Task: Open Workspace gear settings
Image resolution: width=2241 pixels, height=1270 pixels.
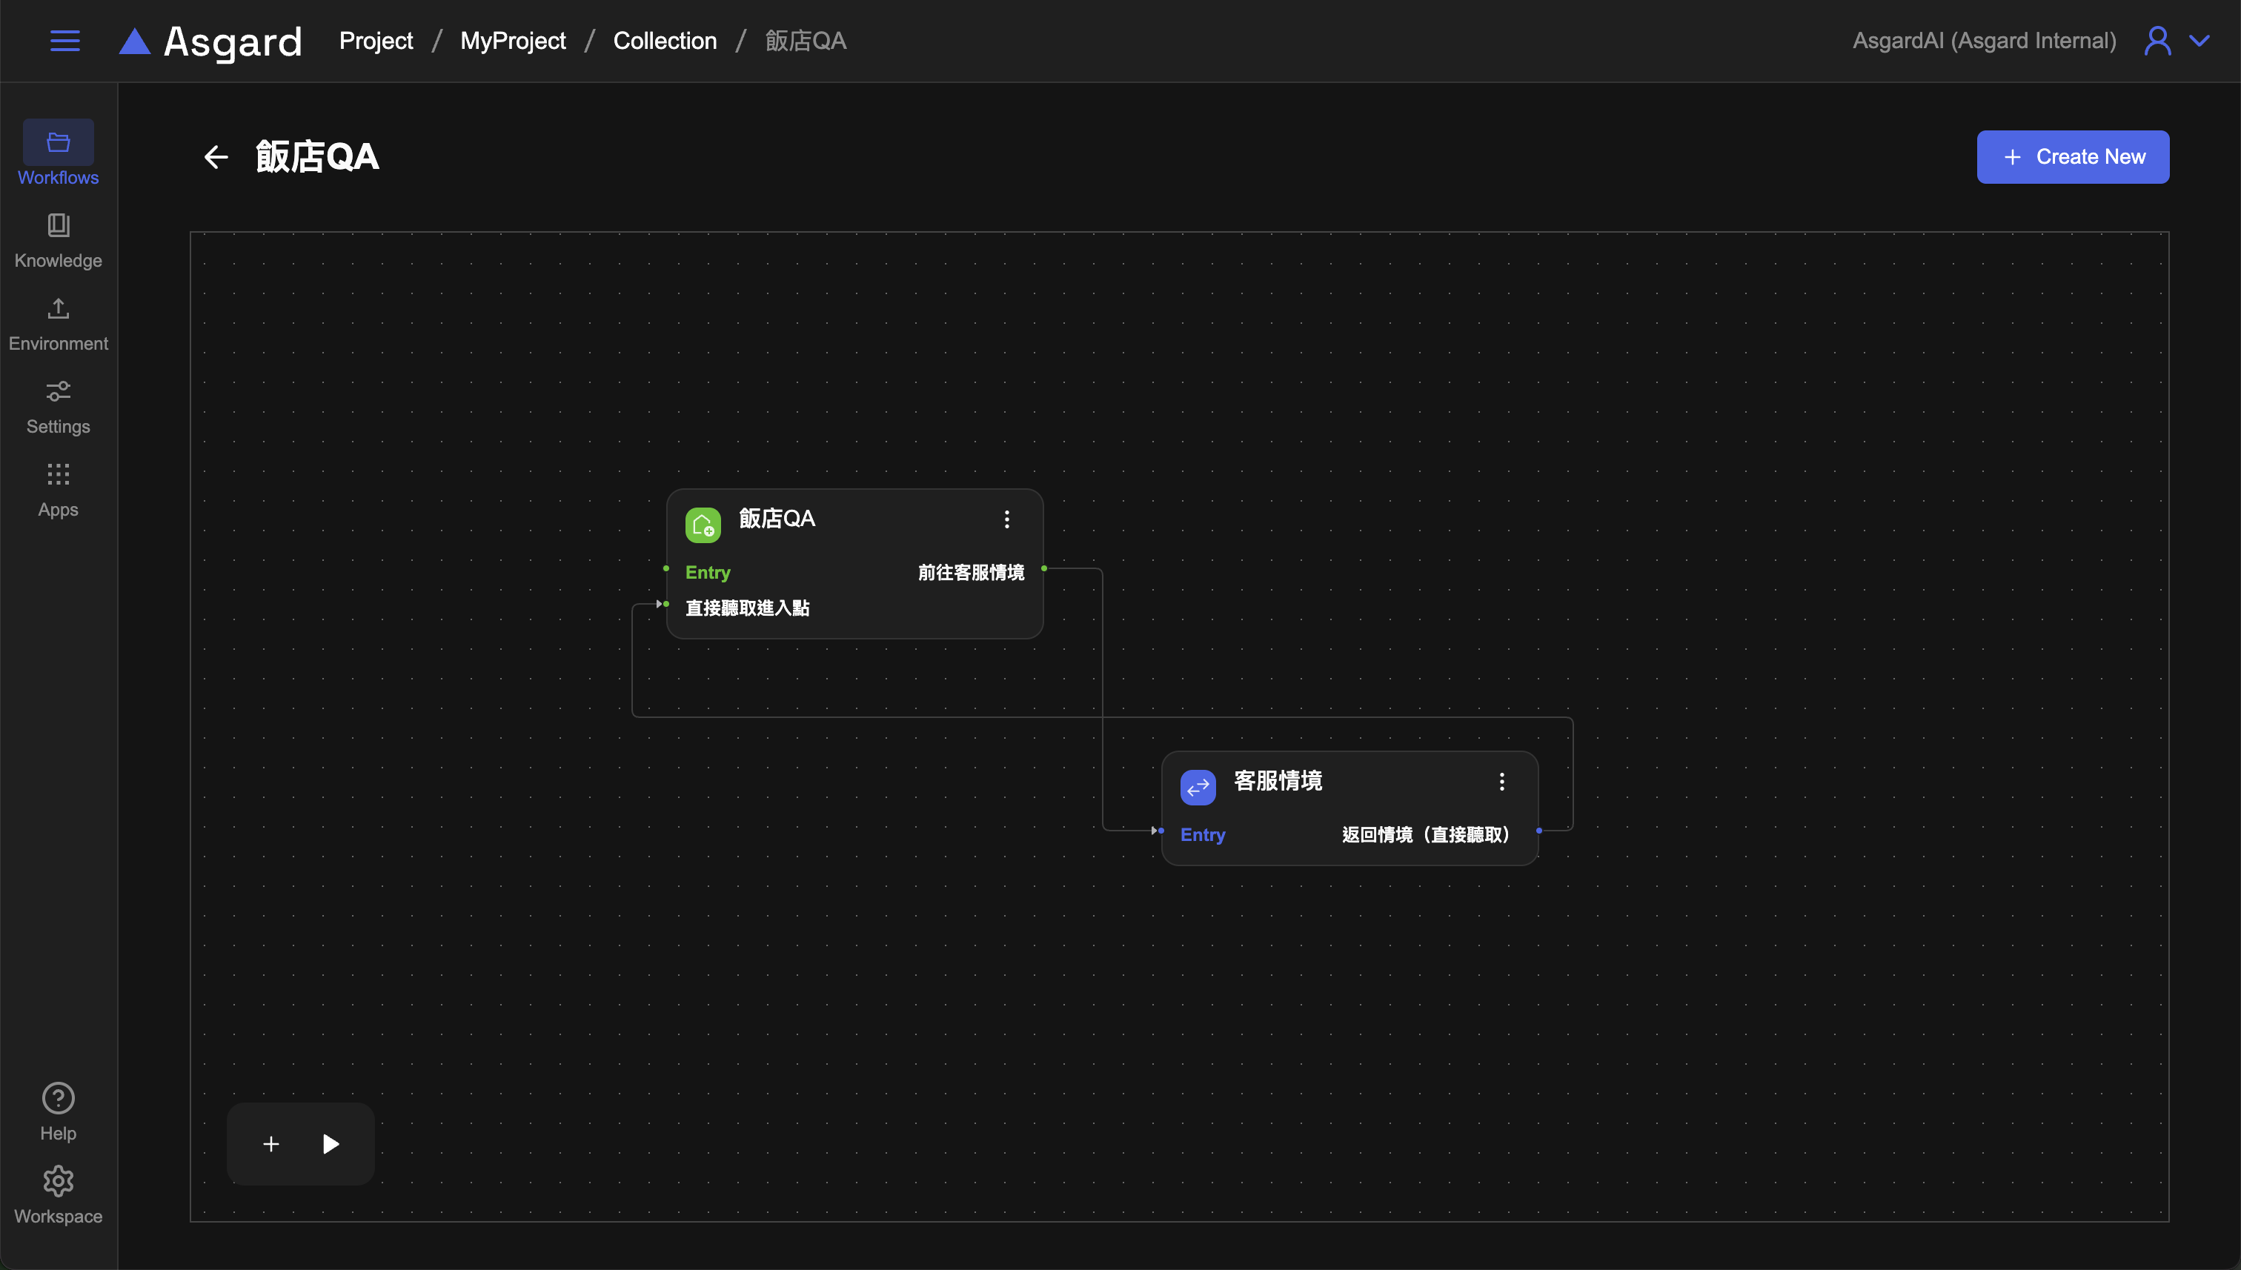Action: pos(59,1194)
